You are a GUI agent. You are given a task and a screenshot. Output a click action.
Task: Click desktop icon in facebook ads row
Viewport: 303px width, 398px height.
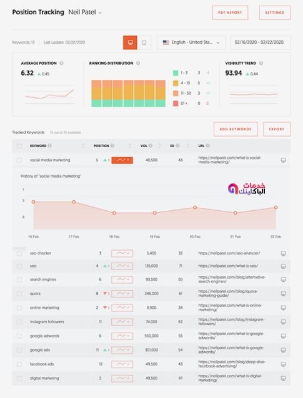click(283, 364)
